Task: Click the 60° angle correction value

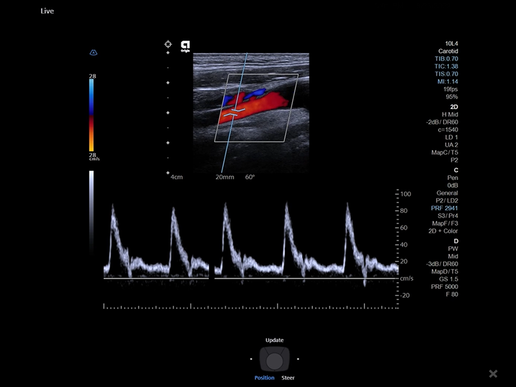Action: pos(250,176)
